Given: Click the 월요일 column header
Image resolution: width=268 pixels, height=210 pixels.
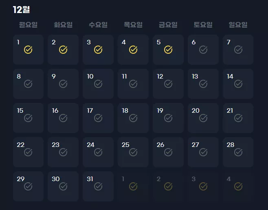Looking at the screenshot, I should tap(28, 25).
